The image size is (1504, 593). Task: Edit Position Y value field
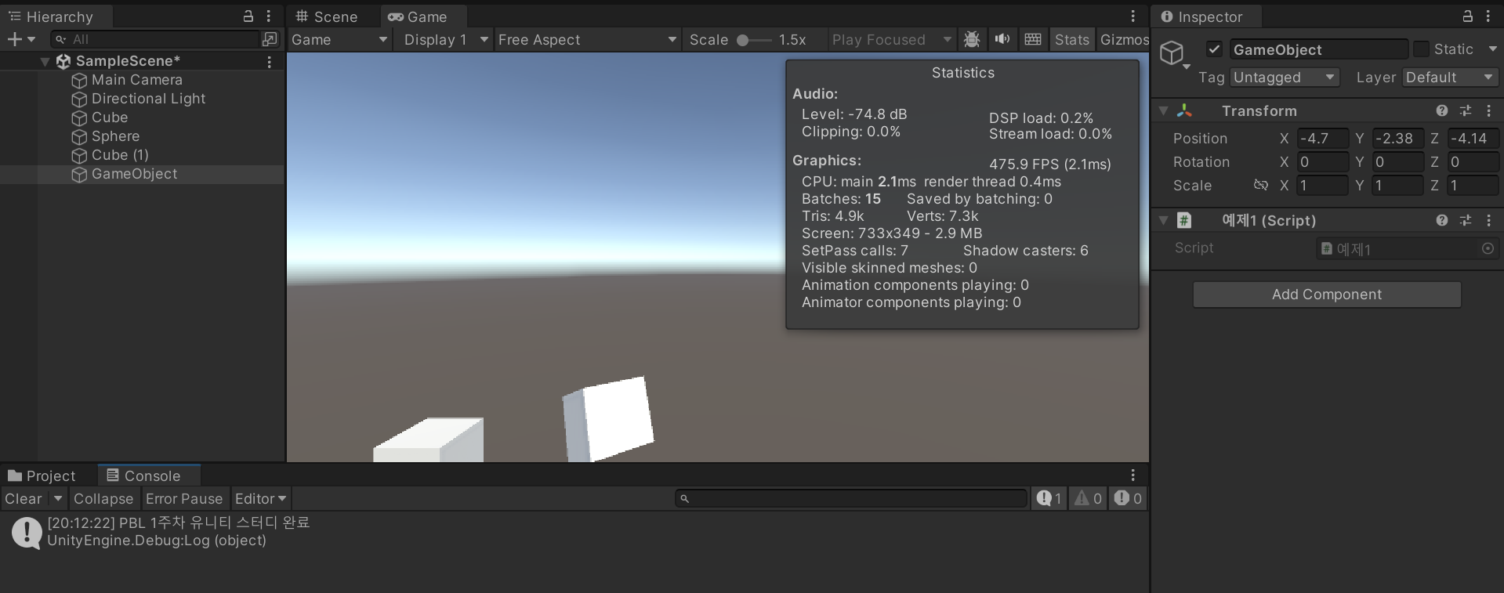1397,139
